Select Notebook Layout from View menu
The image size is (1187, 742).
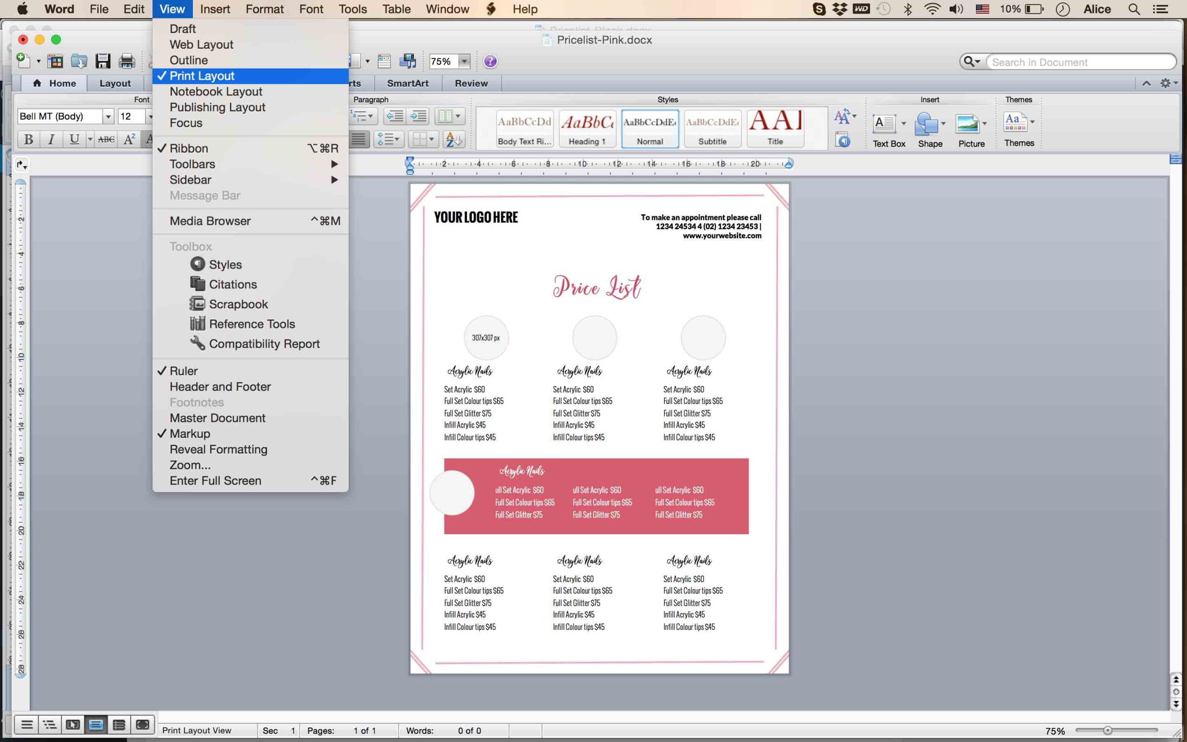pyautogui.click(x=216, y=92)
